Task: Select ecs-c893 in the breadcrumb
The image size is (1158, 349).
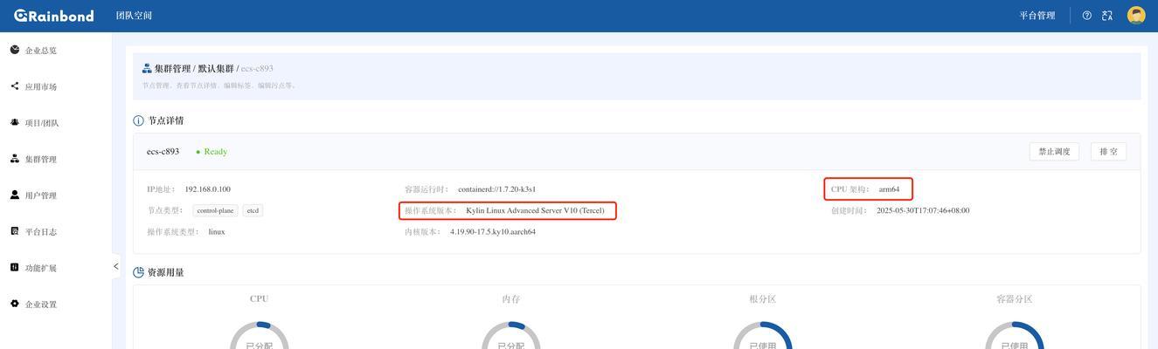Action: pyautogui.click(x=257, y=68)
